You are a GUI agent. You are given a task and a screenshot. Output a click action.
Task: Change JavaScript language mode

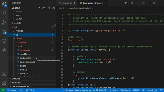click(x=152, y=90)
